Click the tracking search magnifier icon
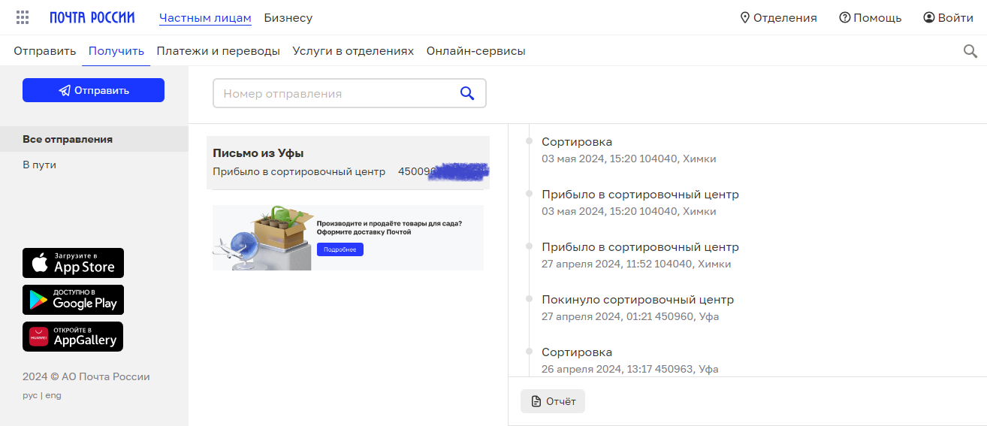 467,93
